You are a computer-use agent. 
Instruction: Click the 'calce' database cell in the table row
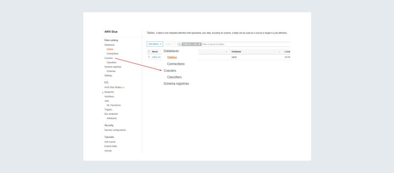coord(234,57)
